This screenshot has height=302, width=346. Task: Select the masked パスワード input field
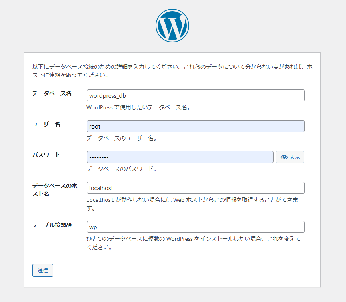coord(180,157)
